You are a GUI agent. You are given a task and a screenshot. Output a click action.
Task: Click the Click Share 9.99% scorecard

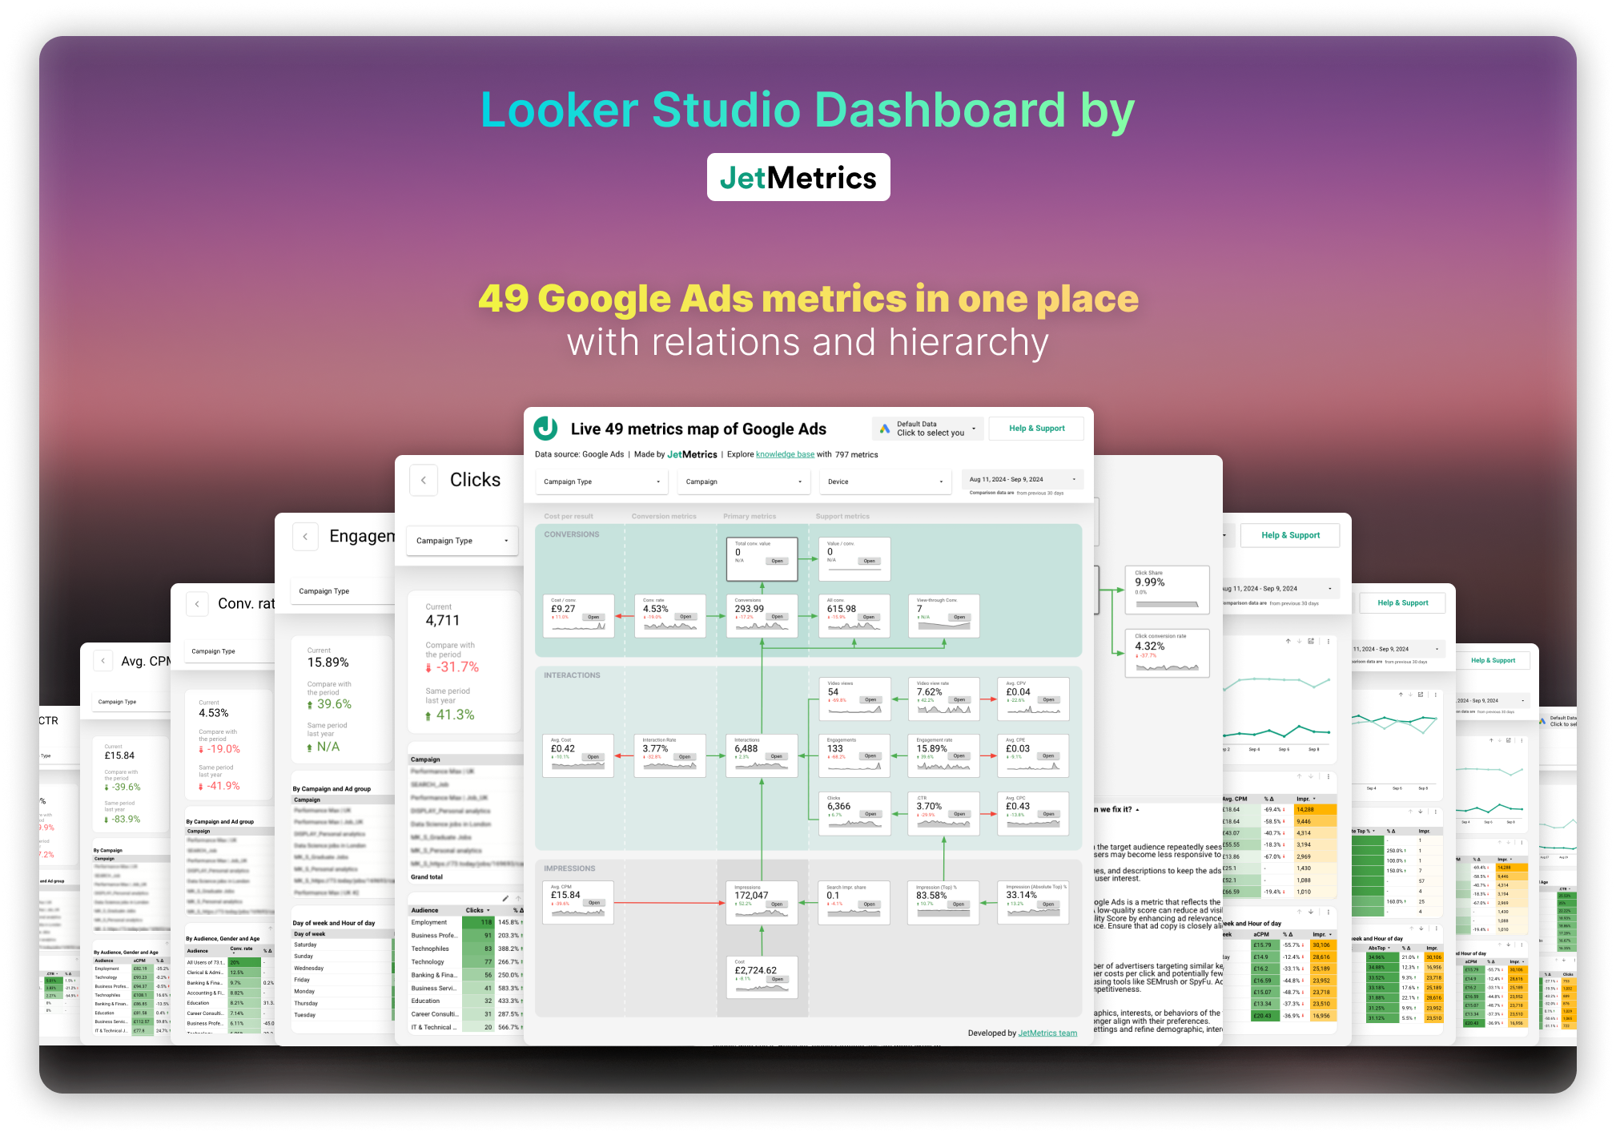(1167, 590)
